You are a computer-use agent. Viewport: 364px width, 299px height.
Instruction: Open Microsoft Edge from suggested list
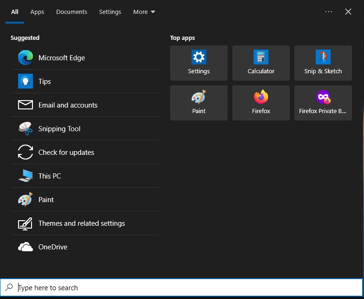pyautogui.click(x=62, y=58)
